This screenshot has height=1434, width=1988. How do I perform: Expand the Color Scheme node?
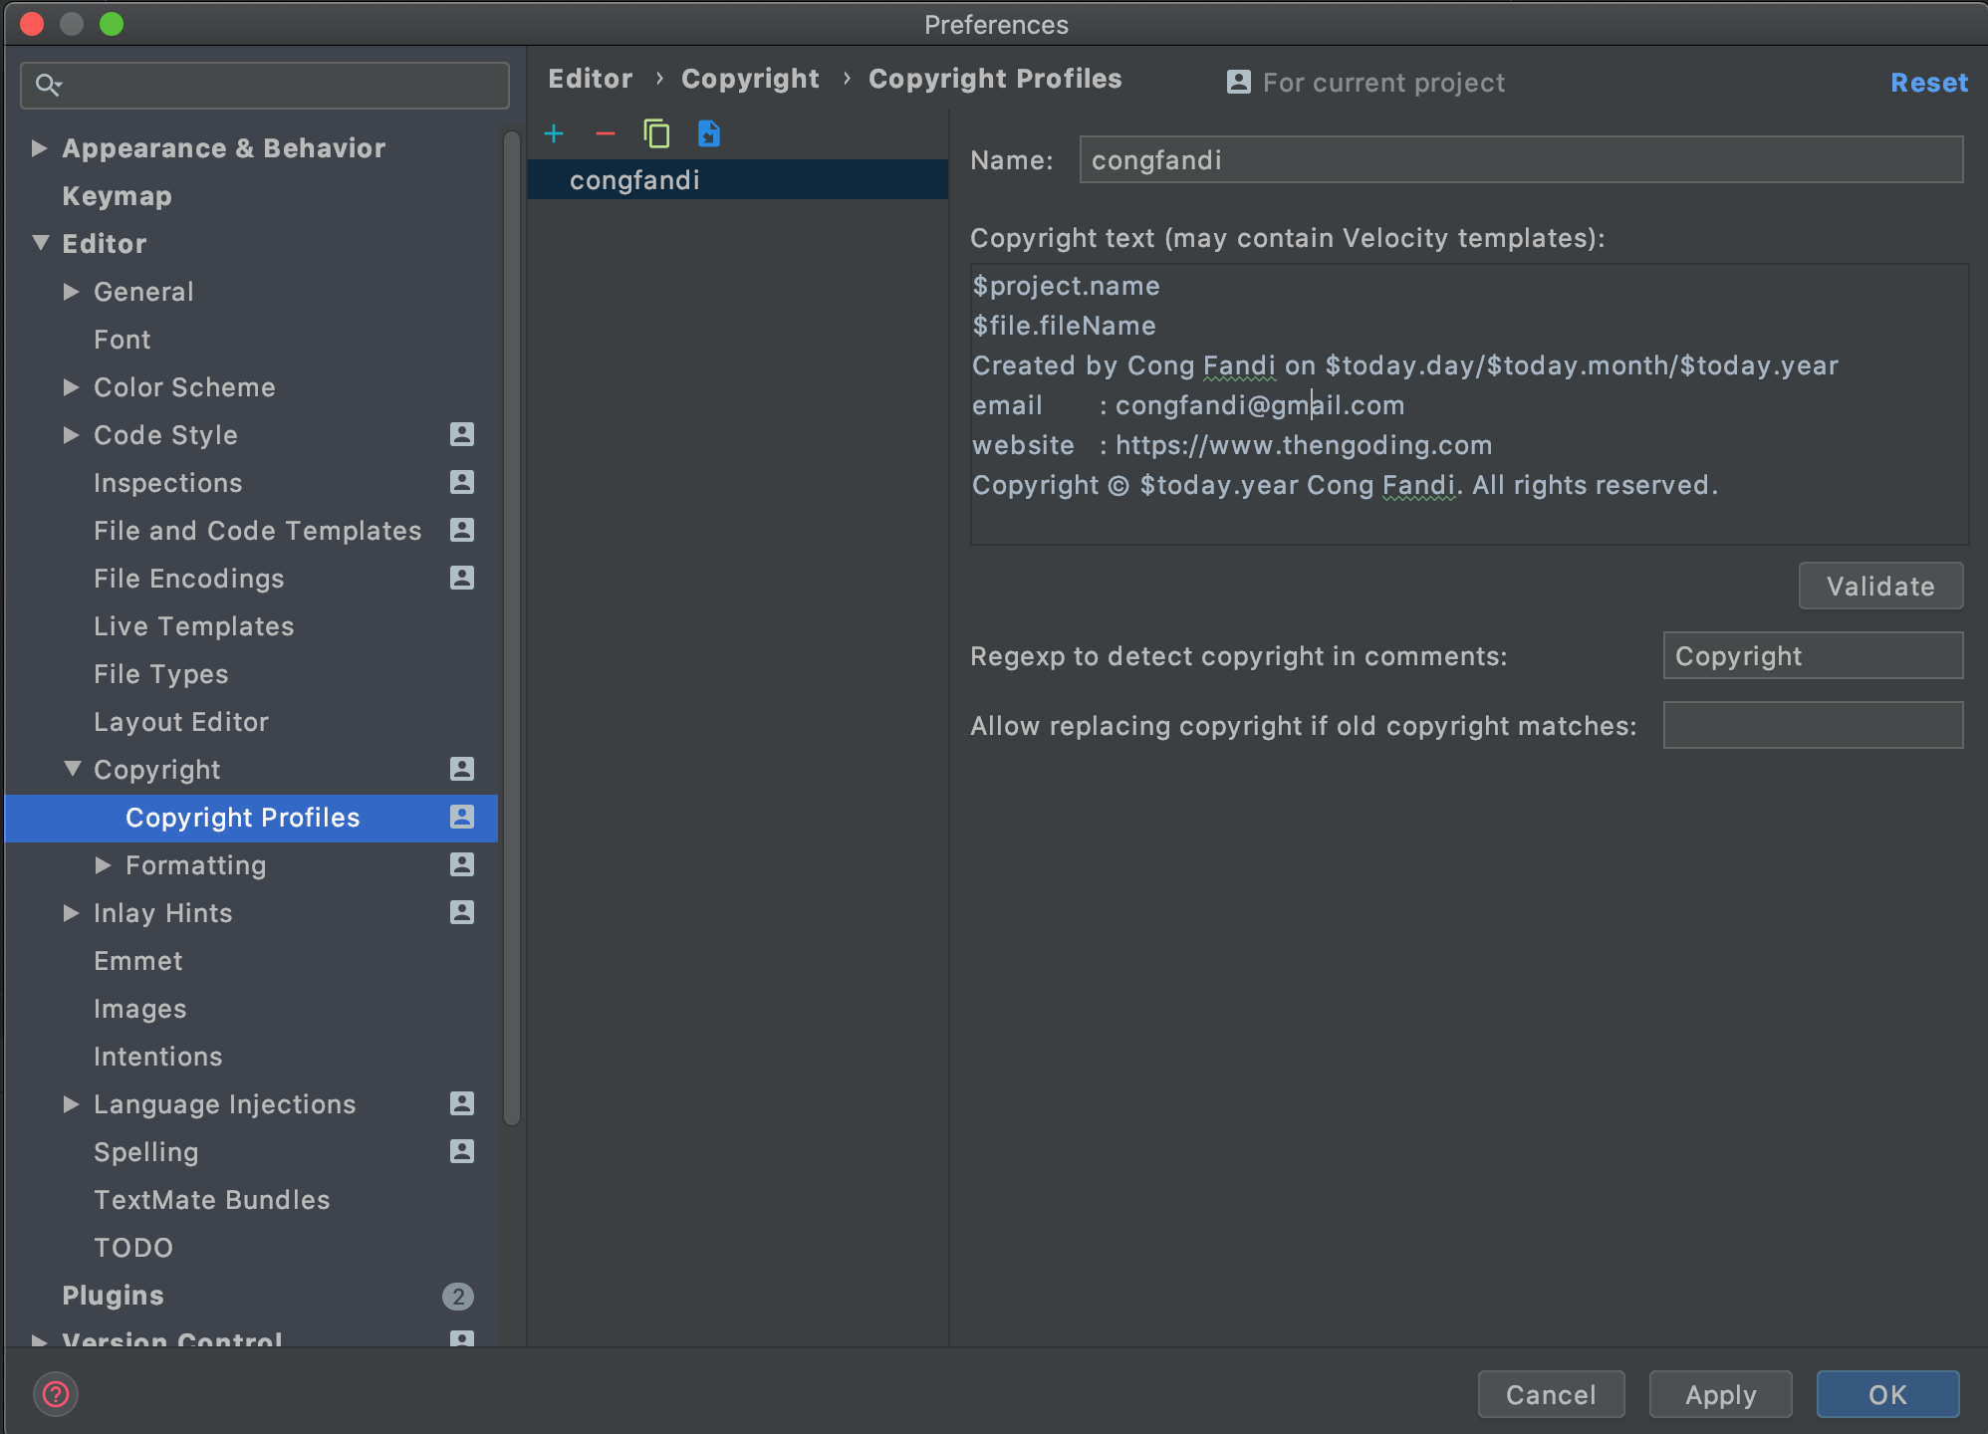point(71,387)
